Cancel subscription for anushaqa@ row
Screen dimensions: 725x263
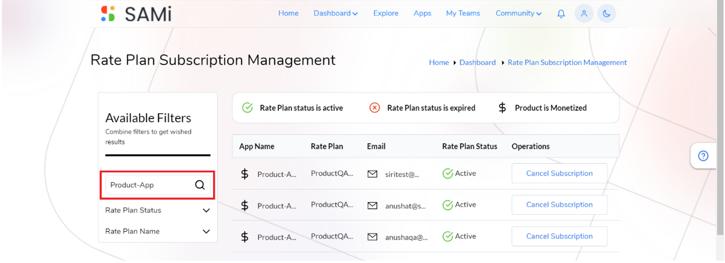coord(559,237)
